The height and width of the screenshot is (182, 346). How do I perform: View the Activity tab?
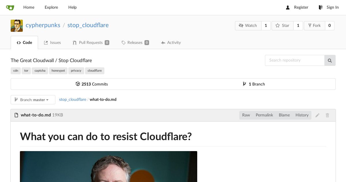[x=171, y=43]
